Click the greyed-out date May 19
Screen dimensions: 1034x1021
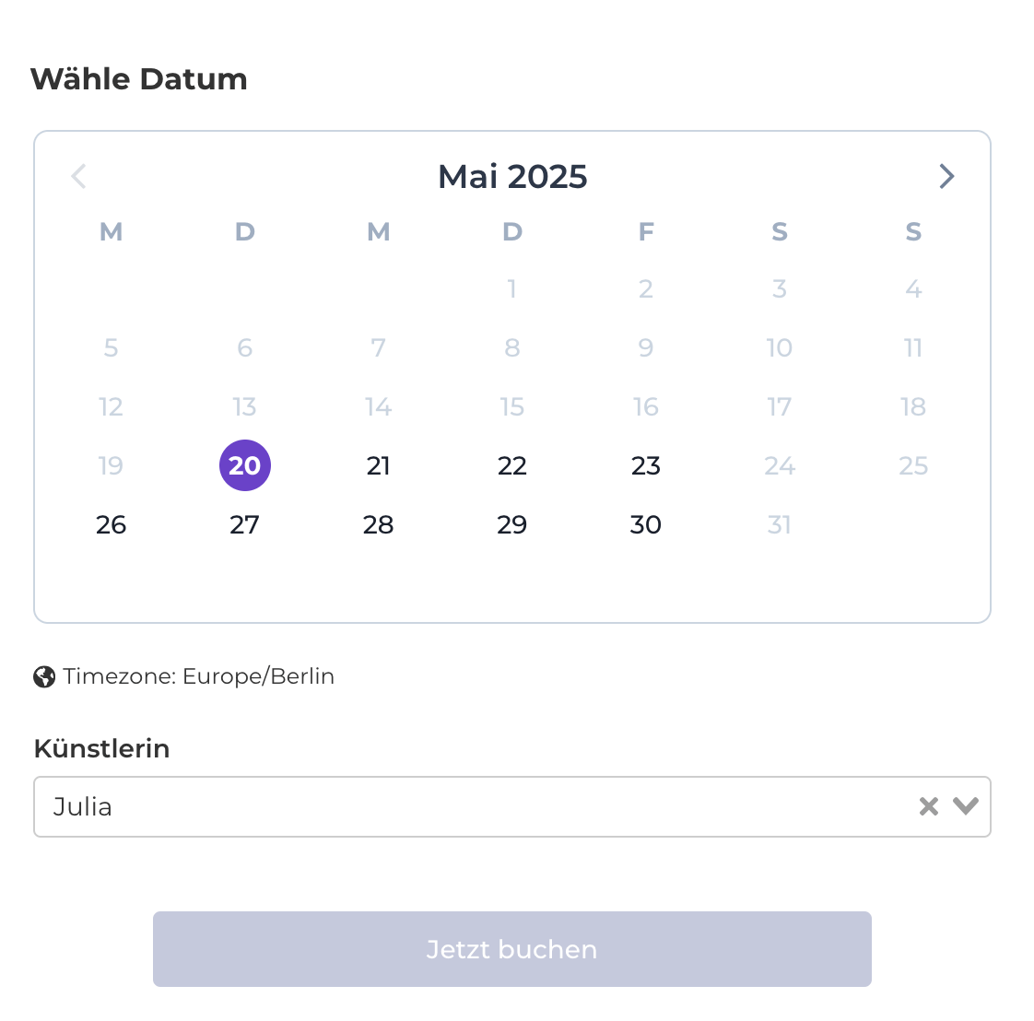pyautogui.click(x=112, y=465)
